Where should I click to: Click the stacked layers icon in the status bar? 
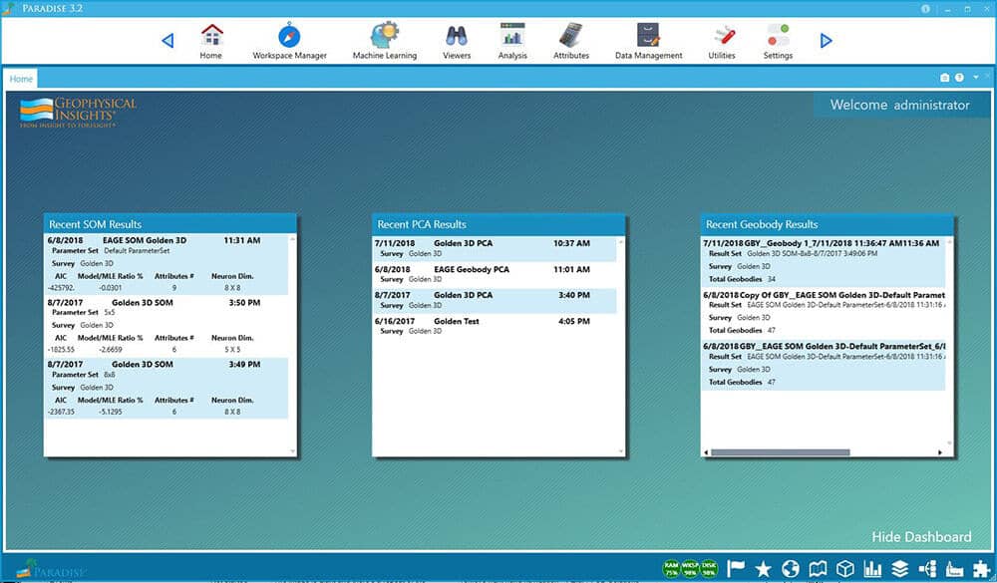click(899, 568)
